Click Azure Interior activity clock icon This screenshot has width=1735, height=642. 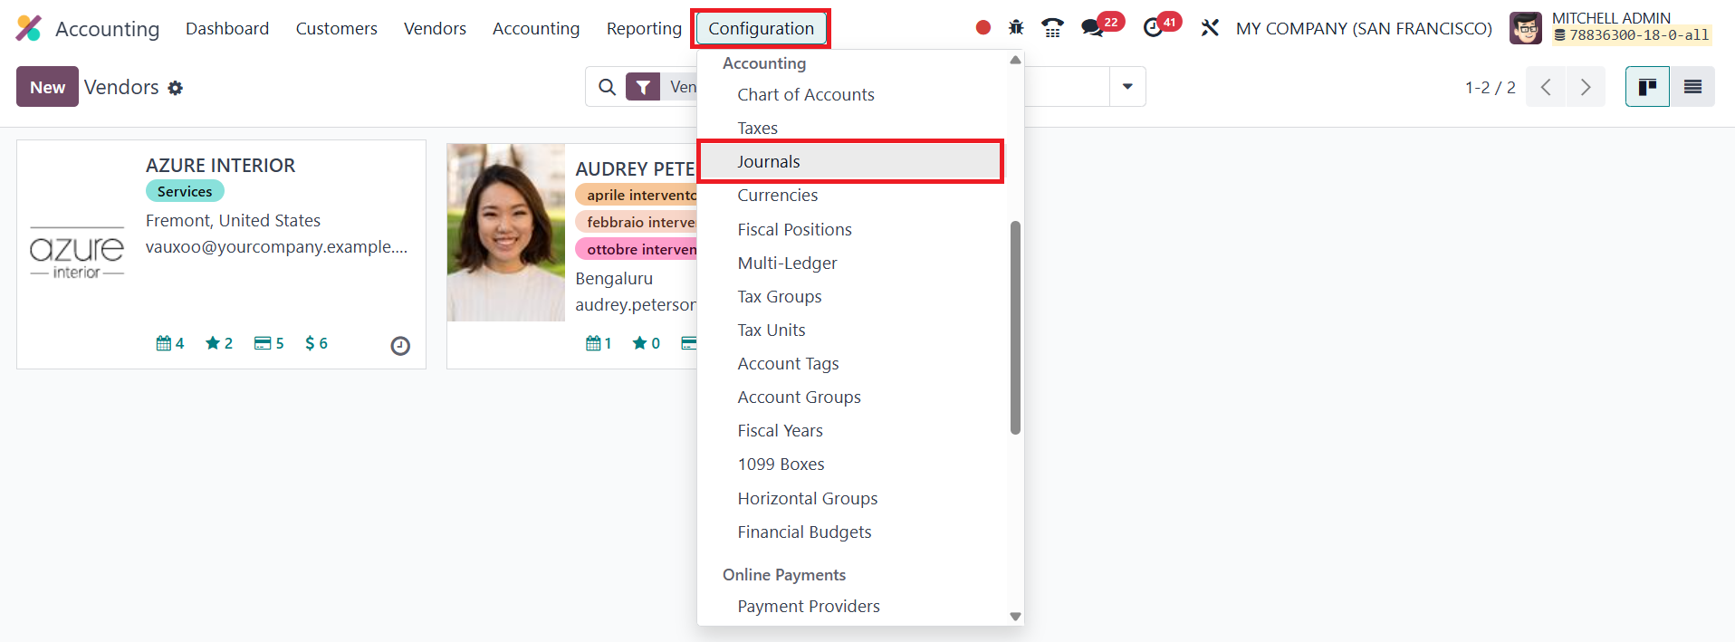pos(400,345)
